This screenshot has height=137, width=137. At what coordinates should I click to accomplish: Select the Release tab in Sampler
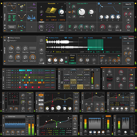[131, 38]
